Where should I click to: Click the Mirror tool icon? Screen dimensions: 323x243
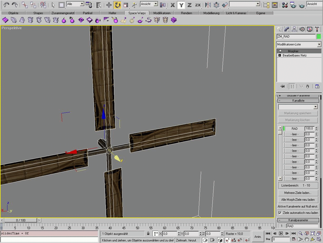(208, 5)
